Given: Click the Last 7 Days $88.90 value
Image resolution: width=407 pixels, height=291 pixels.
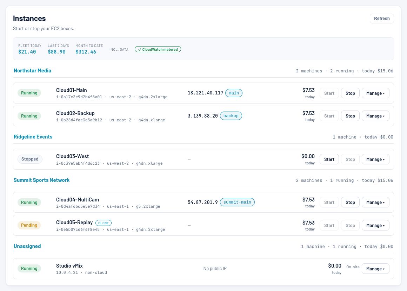Looking at the screenshot, I should (x=56, y=52).
